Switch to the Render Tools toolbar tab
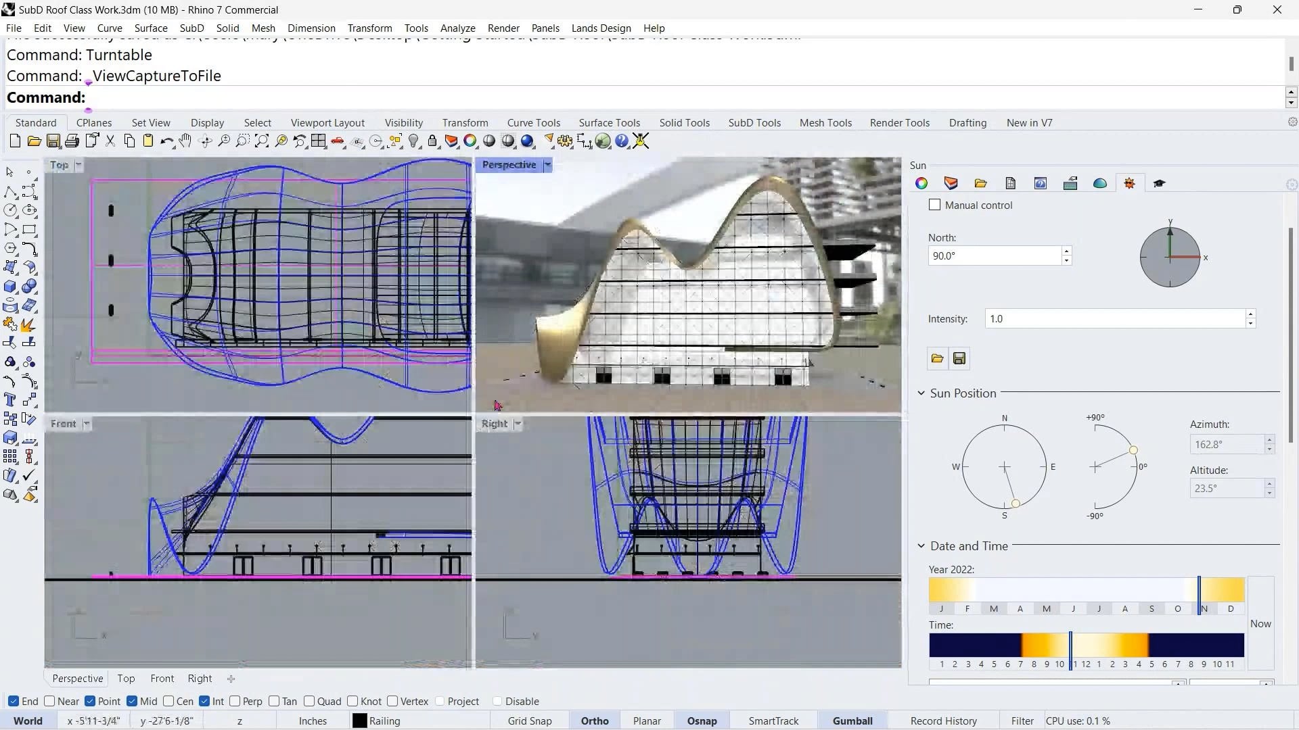Screen dimensions: 1299x730 click(900, 123)
